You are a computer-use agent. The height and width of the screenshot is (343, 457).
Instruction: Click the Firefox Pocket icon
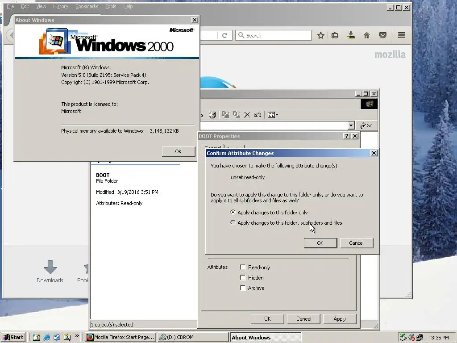point(383,36)
